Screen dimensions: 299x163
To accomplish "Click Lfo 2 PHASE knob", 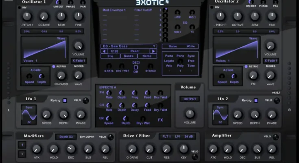I will [272, 115].
